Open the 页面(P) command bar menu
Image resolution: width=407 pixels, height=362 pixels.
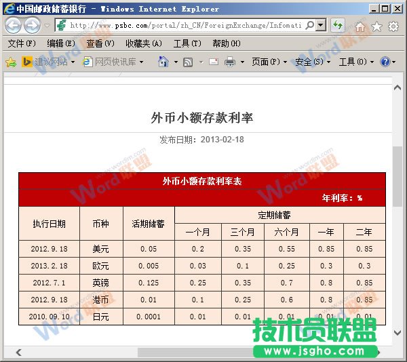pos(269,62)
